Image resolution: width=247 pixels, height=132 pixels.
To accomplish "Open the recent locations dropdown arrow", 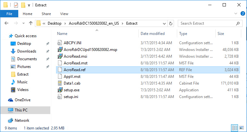I will (x=24, y=23).
